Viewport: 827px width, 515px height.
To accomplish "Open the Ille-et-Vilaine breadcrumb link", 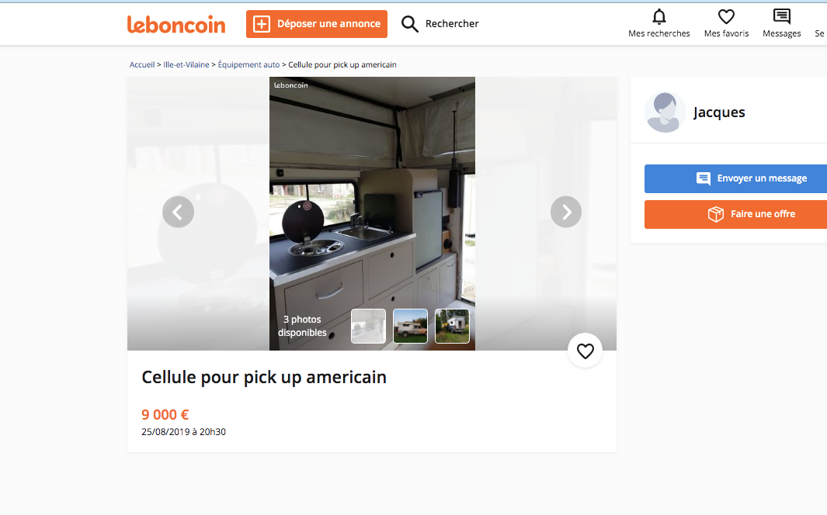I will pyautogui.click(x=186, y=65).
